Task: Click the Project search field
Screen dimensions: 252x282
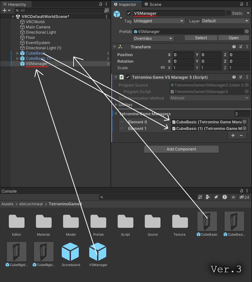Action: pos(148,197)
